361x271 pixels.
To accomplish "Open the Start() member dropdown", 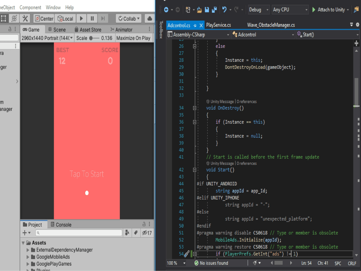I will click(328, 35).
